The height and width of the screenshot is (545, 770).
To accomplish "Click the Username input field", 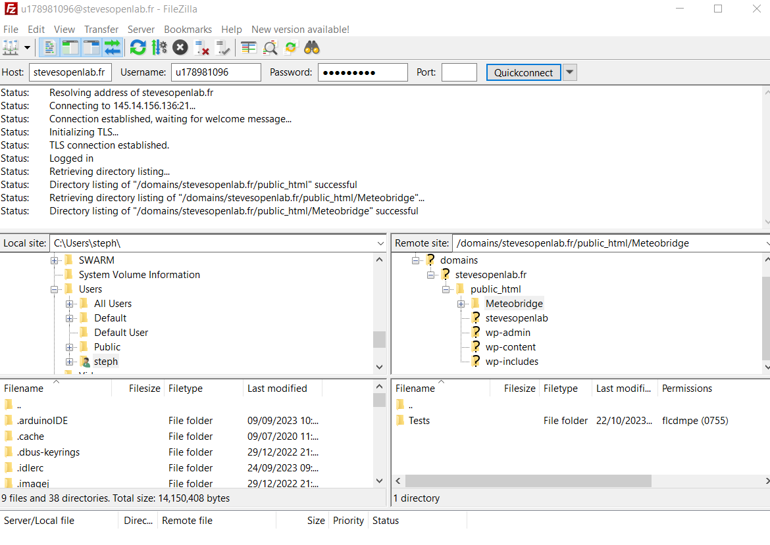I will 216,72.
